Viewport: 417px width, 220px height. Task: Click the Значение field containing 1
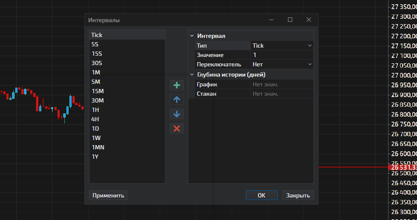tap(282, 55)
